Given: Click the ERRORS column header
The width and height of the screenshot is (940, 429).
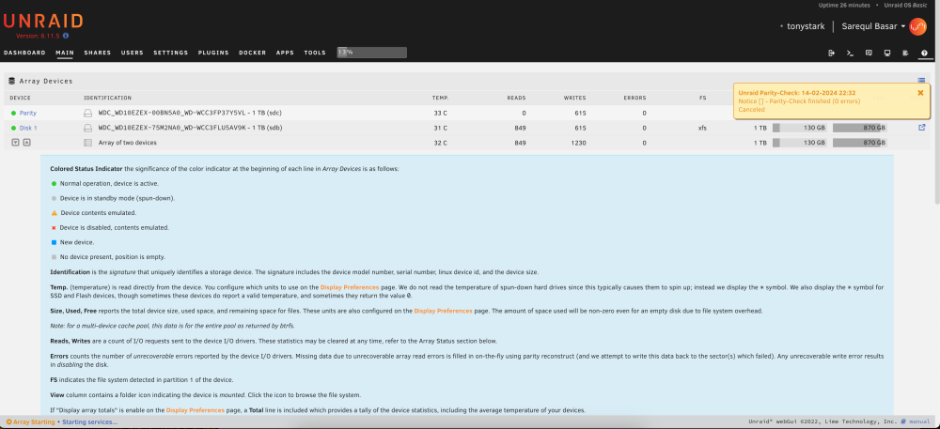Looking at the screenshot, I should (x=634, y=98).
